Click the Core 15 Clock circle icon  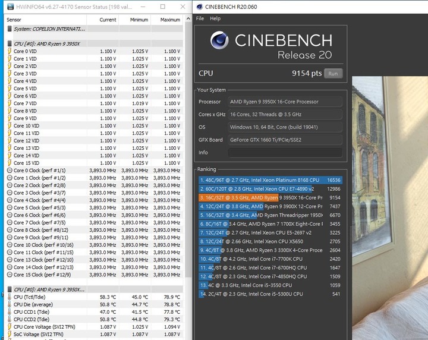coord(10,275)
